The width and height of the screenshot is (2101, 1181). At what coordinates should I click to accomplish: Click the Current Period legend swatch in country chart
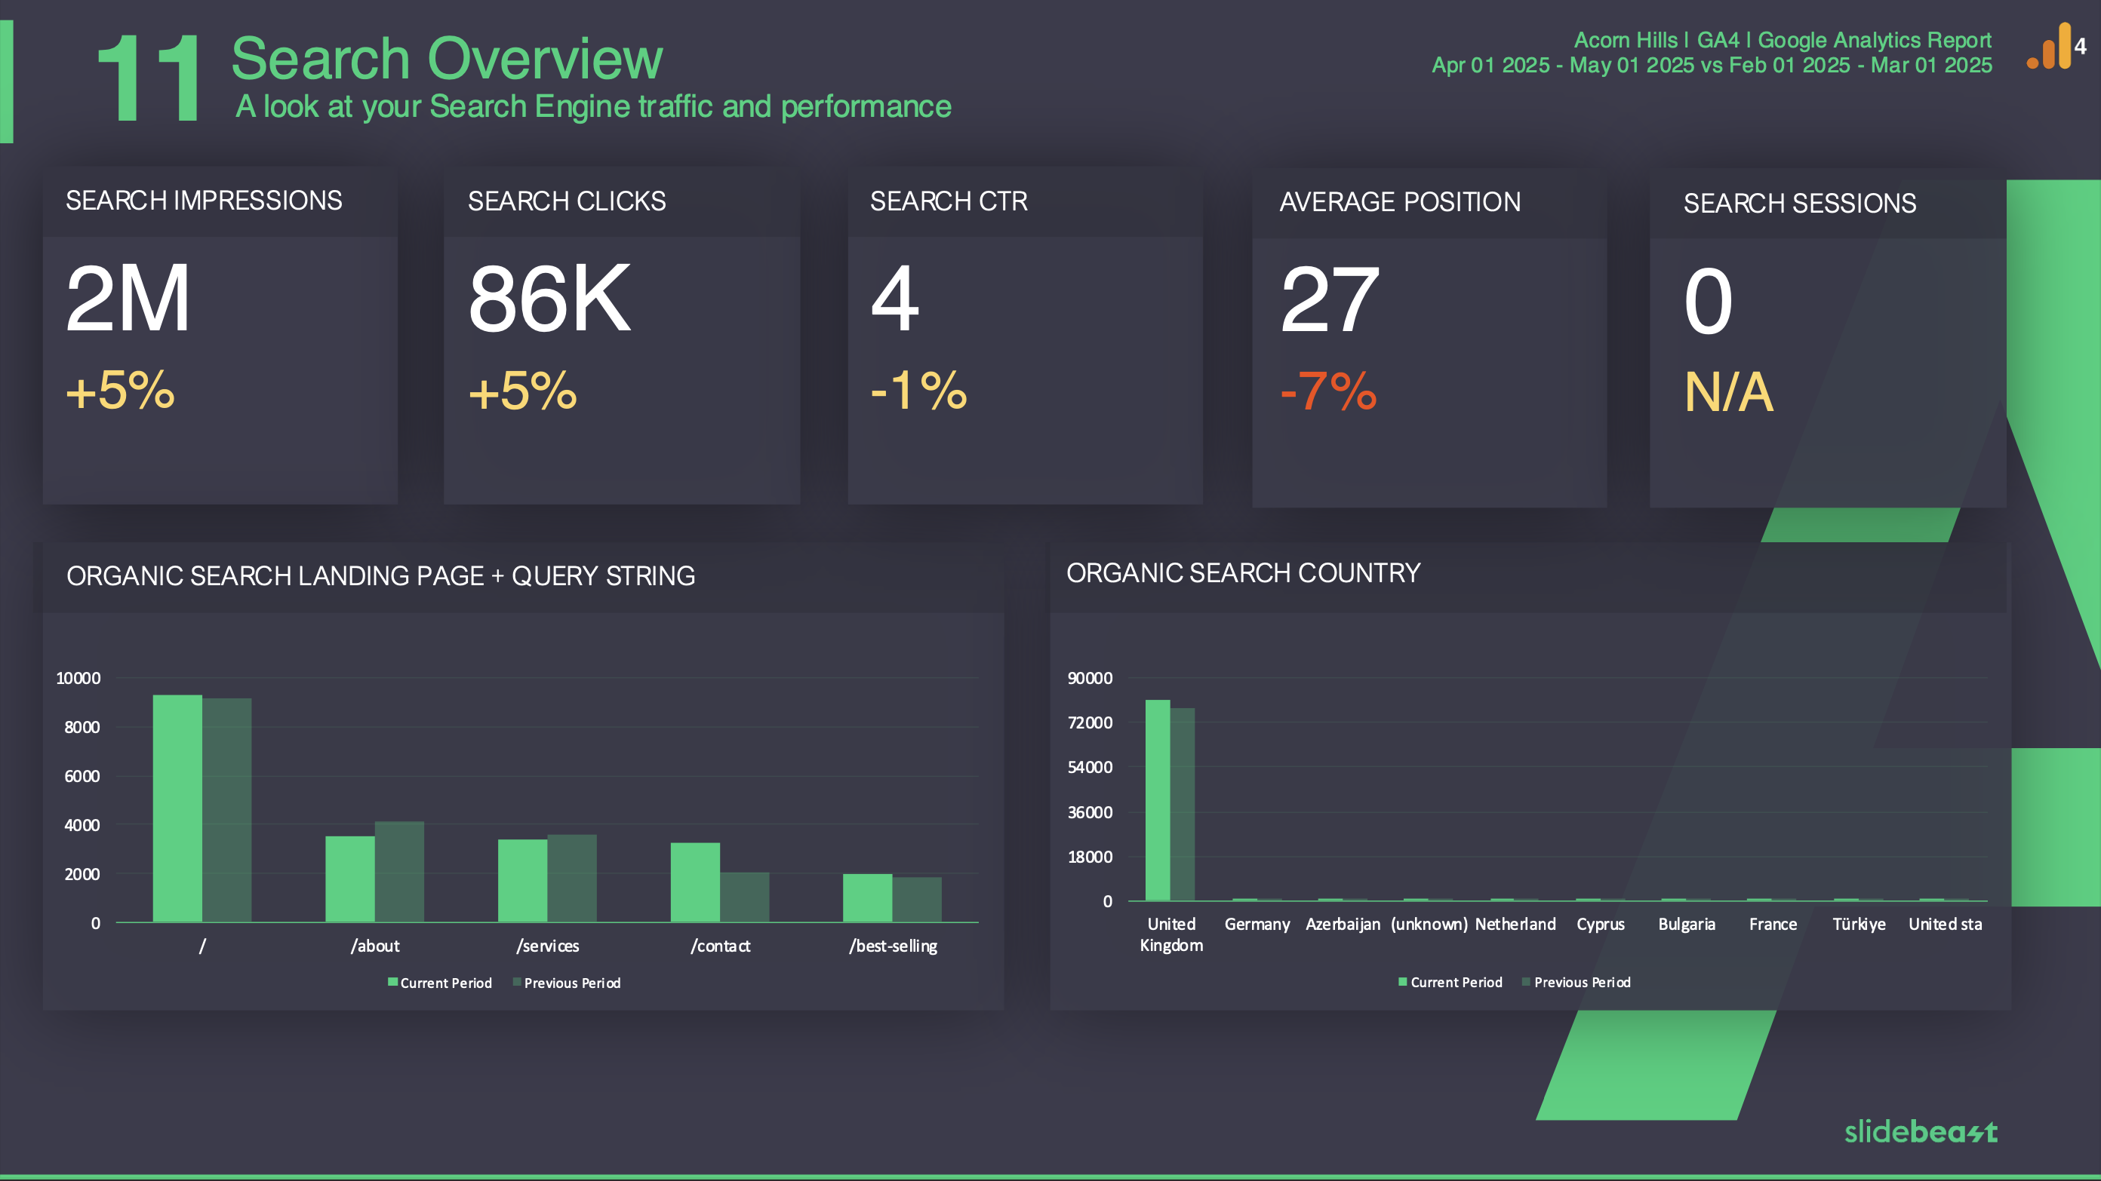point(1403,981)
